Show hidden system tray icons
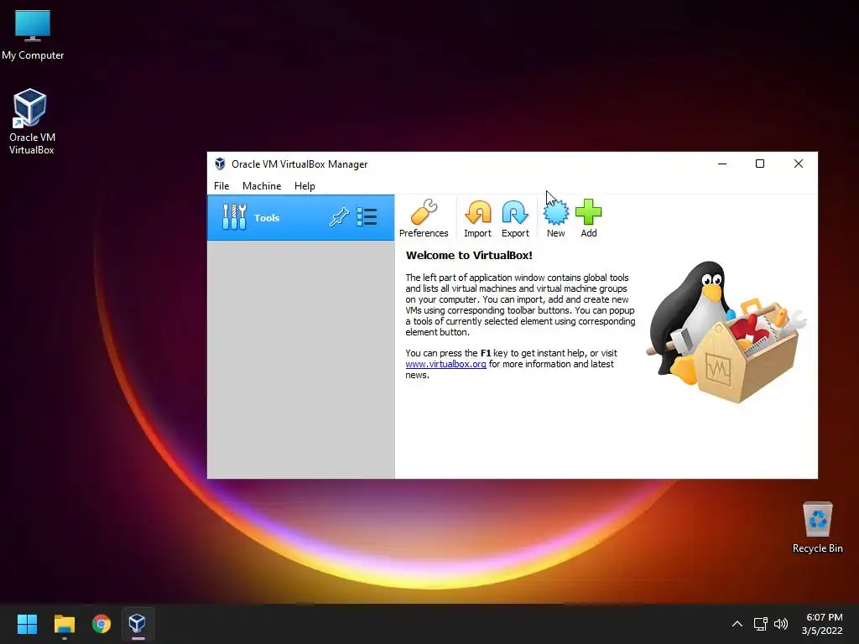The image size is (859, 644). [x=737, y=624]
